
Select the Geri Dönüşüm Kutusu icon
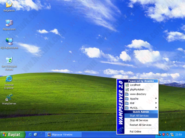pyautogui.click(x=9, y=63)
